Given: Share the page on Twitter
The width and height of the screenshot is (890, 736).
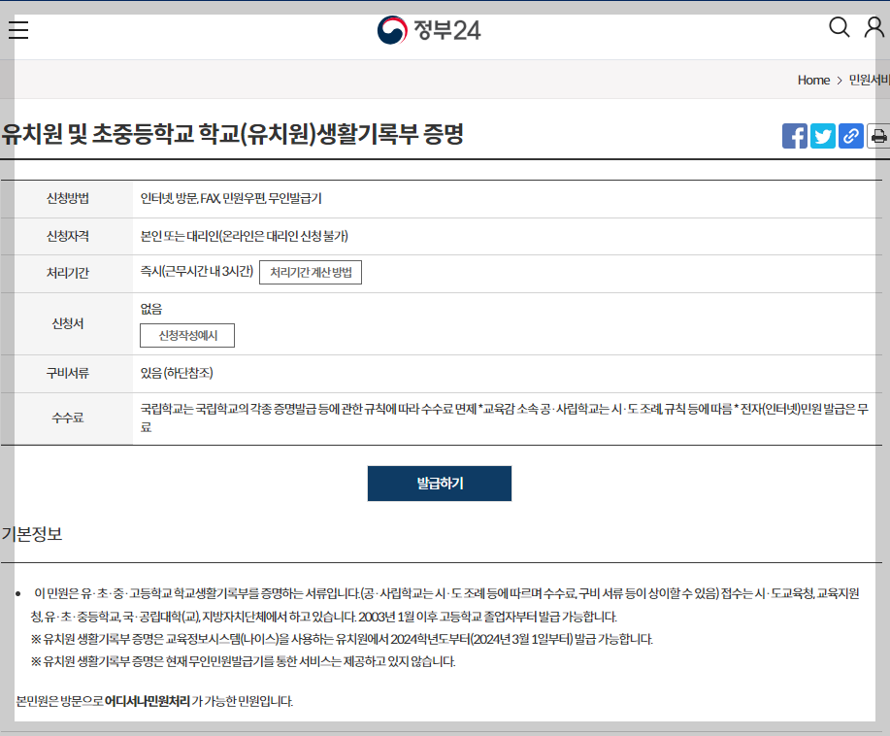Looking at the screenshot, I should [822, 136].
